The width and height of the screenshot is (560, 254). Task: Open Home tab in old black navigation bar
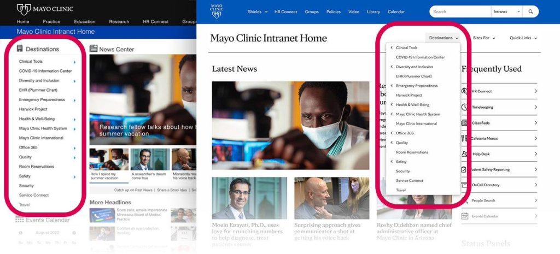(x=23, y=21)
